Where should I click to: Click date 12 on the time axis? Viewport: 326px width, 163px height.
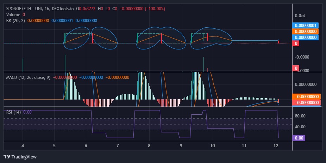tap(276, 146)
